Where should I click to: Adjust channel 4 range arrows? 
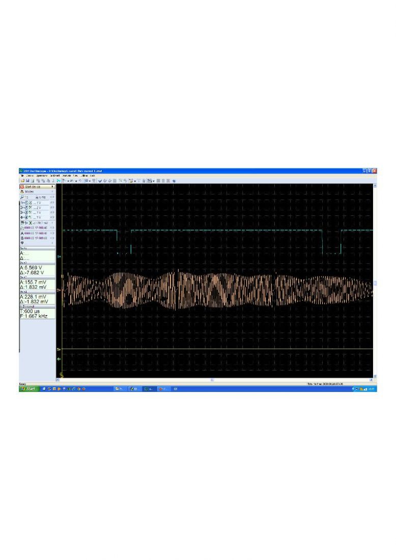52,217
